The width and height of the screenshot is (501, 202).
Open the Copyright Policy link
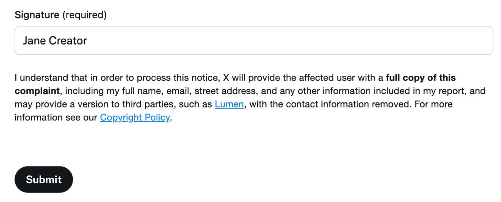tap(135, 117)
